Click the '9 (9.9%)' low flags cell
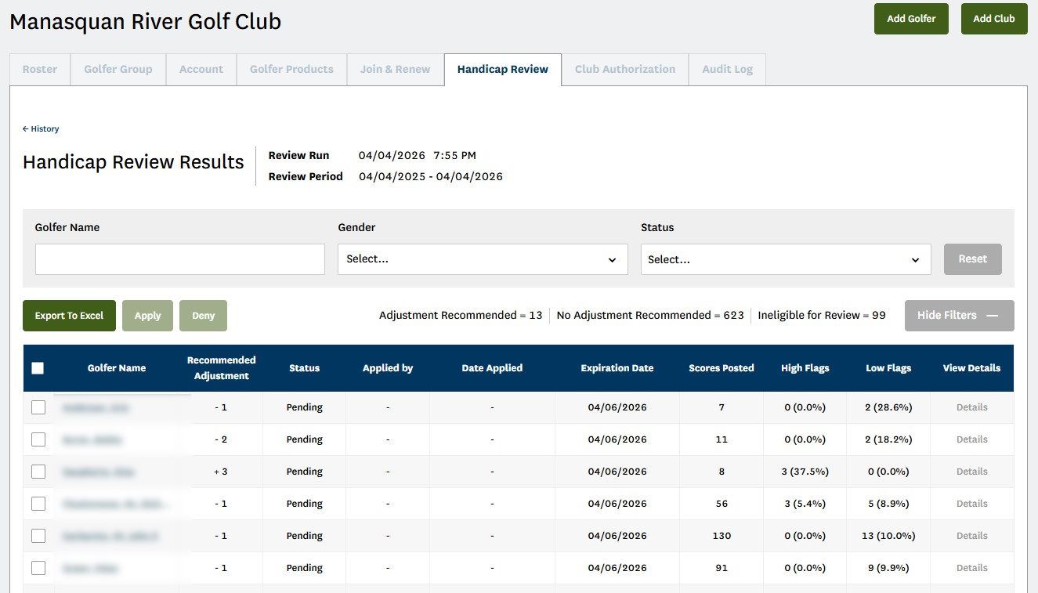The image size is (1038, 593). coord(888,568)
